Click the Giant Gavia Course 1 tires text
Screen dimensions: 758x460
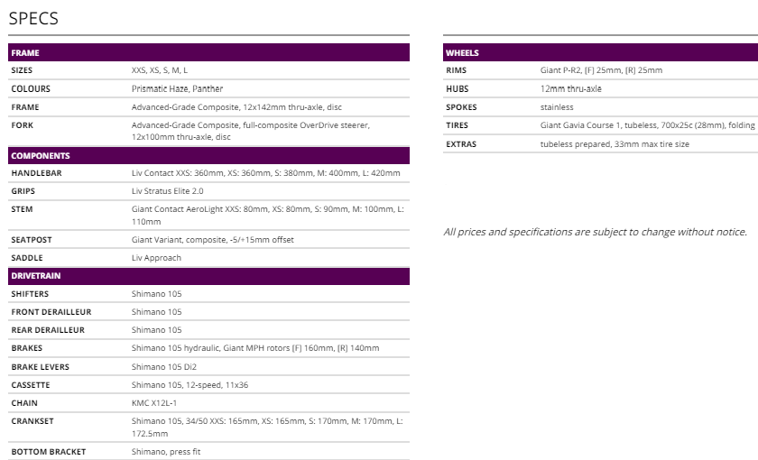pyautogui.click(x=647, y=125)
